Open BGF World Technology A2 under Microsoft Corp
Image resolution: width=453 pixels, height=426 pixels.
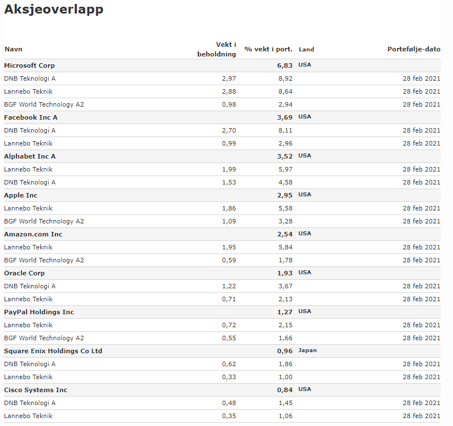[44, 104]
